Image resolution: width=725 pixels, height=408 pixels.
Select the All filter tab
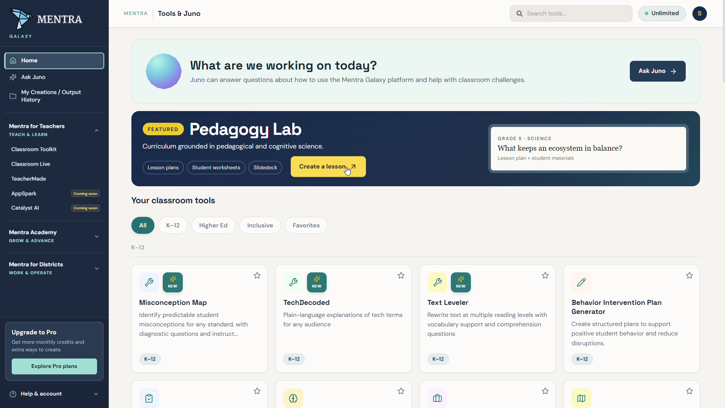tap(143, 226)
